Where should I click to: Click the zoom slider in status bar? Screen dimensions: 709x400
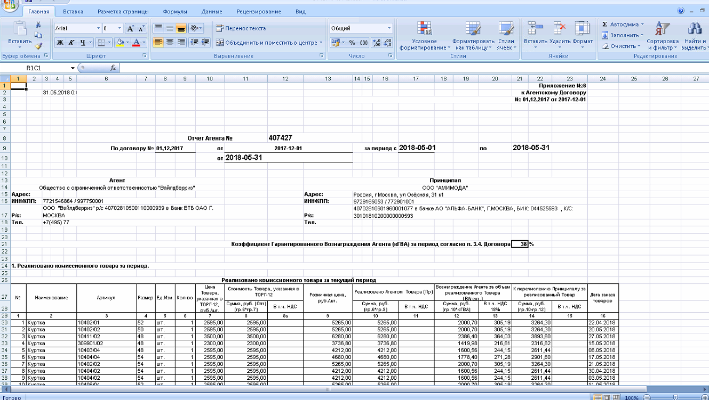coord(675,397)
